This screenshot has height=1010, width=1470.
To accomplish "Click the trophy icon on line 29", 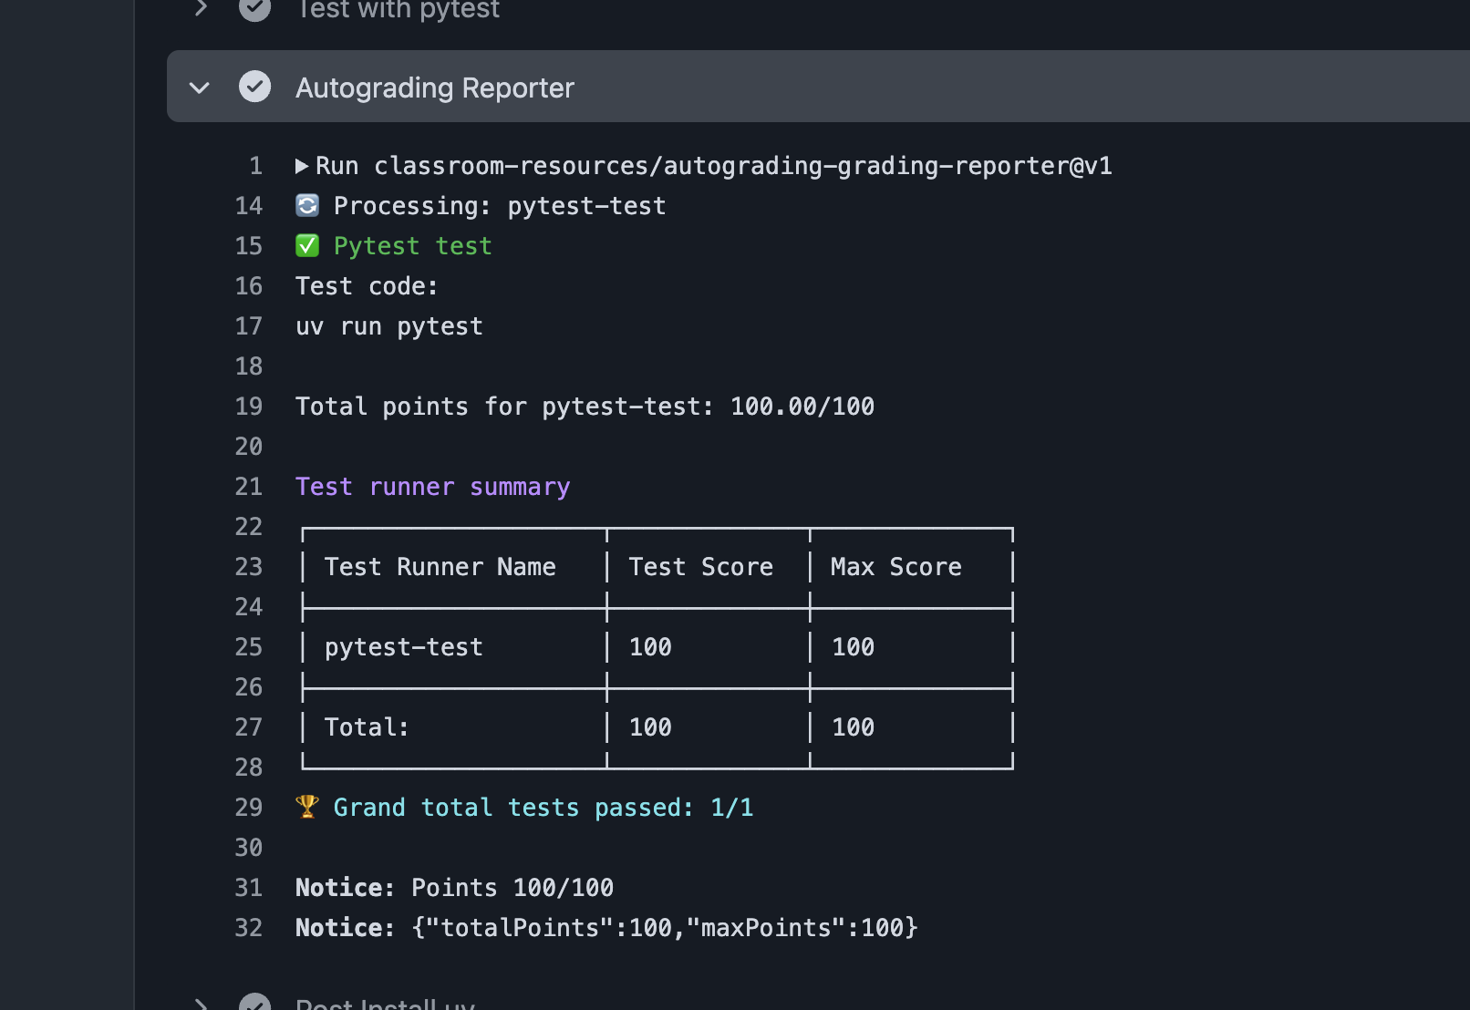I will tap(307, 807).
